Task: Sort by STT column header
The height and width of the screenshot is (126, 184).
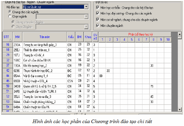Action: pyautogui.click(x=7, y=37)
